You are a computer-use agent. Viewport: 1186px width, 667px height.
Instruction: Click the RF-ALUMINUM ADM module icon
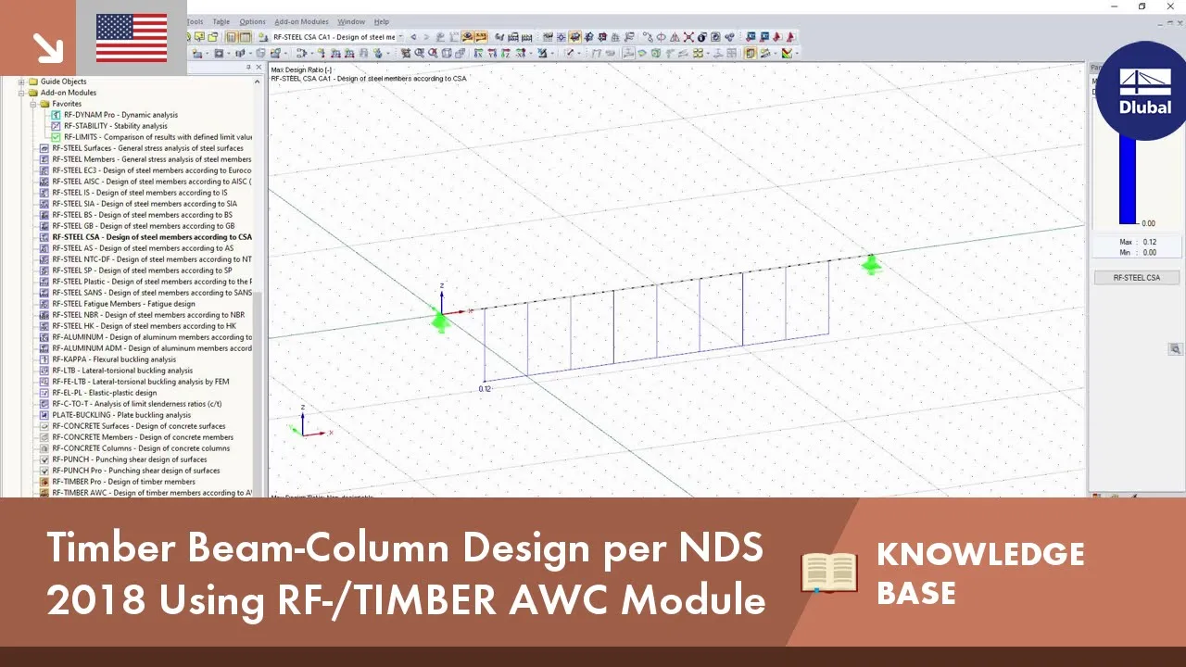44,348
